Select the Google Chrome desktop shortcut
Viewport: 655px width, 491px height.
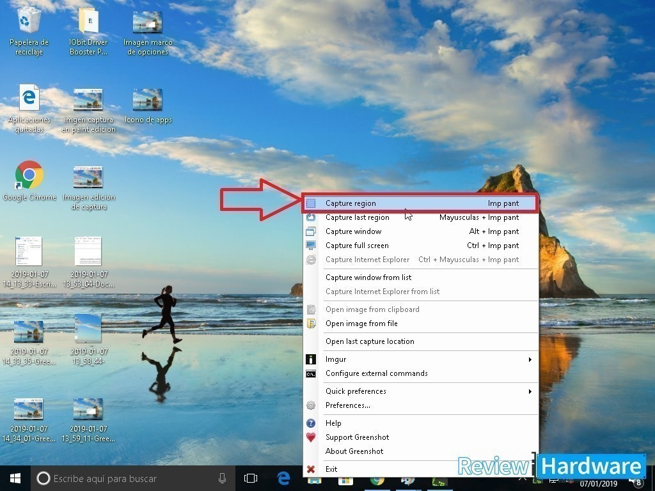[x=29, y=181]
